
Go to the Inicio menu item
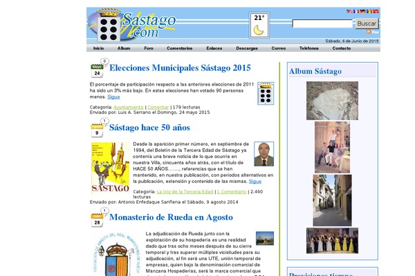[x=98, y=48]
